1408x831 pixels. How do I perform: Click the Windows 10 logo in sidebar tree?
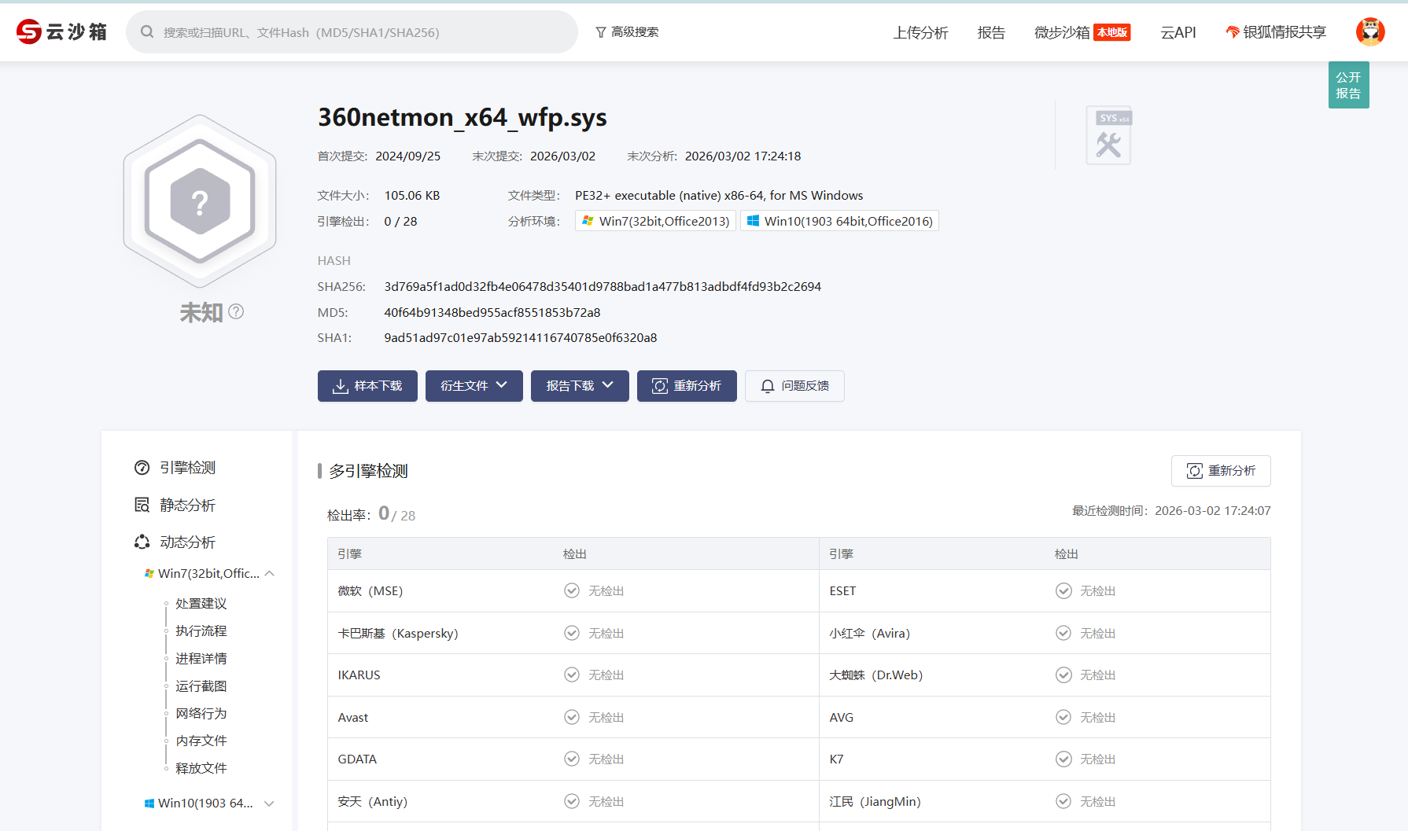point(149,803)
